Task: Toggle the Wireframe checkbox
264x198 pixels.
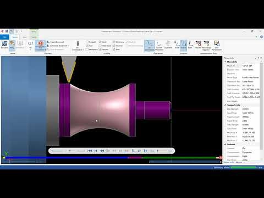Action: 114,42
